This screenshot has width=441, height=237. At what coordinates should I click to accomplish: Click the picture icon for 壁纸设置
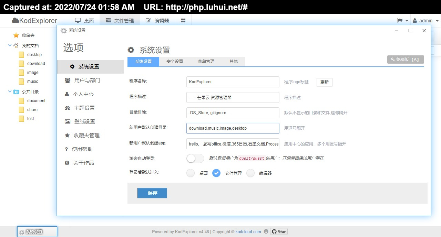pyautogui.click(x=68, y=121)
